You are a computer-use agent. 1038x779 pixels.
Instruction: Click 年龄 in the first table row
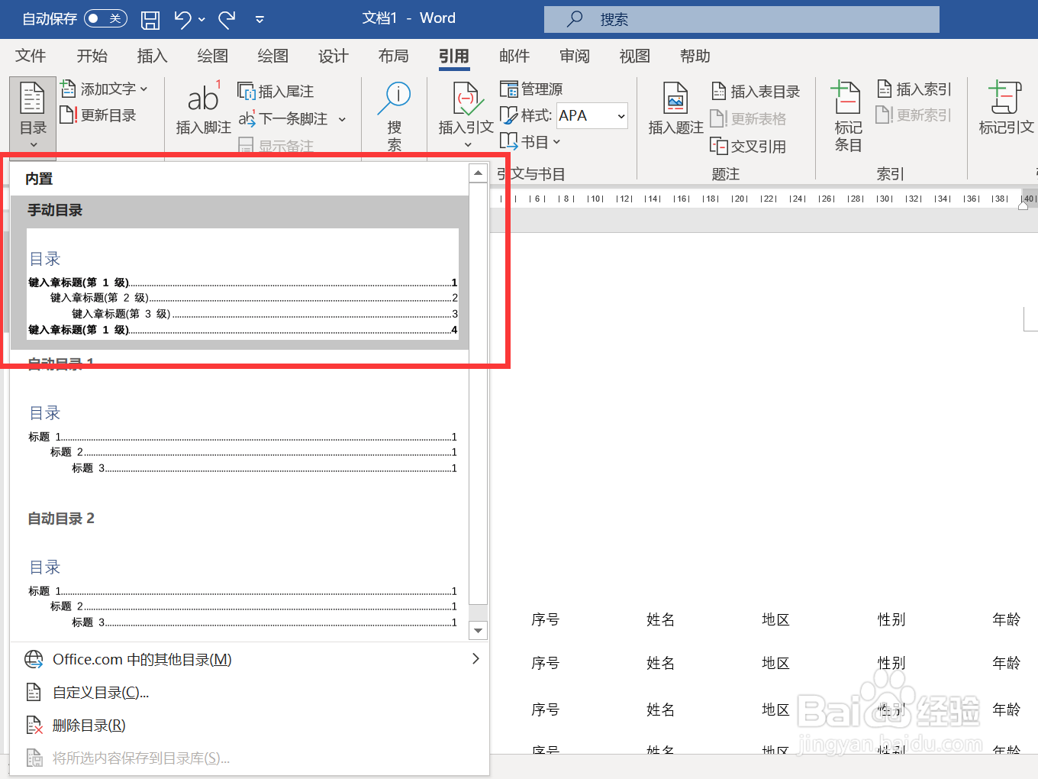pos(1006,619)
